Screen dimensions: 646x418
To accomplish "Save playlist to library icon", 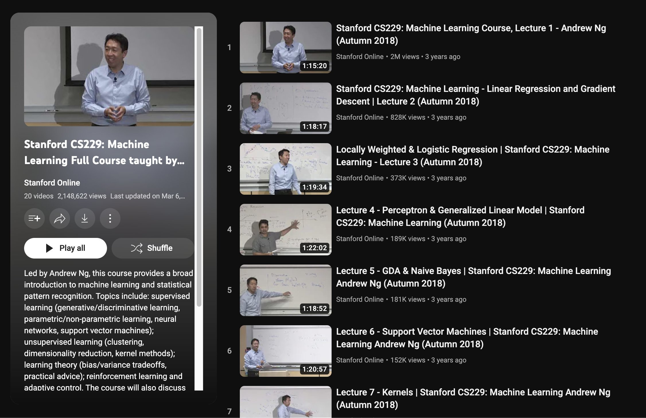I will tap(34, 218).
